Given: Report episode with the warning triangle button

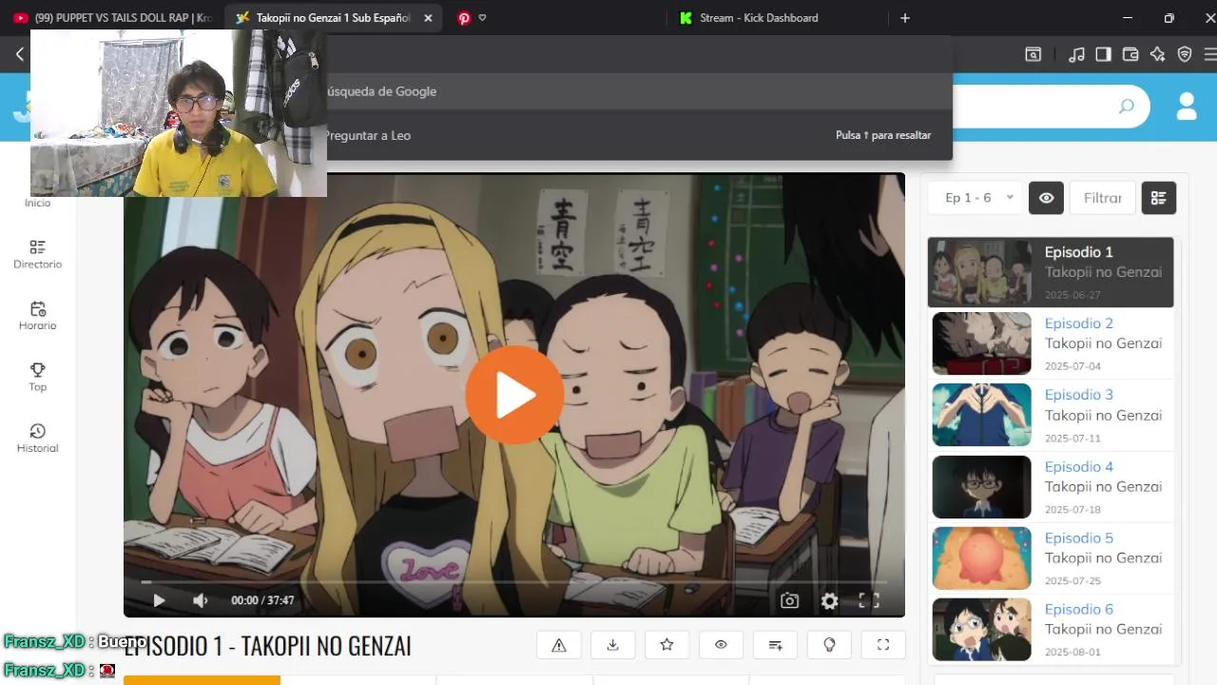Looking at the screenshot, I should 559,645.
